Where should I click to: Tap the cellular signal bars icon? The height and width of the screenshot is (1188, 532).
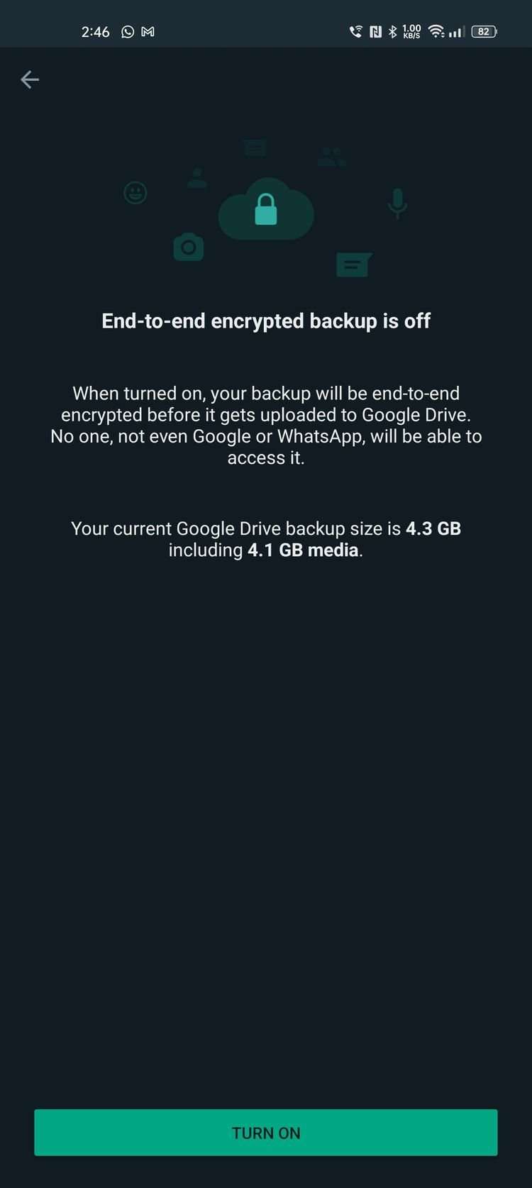[458, 32]
